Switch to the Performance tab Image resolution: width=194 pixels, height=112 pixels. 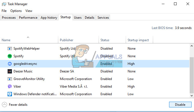(x=28, y=18)
